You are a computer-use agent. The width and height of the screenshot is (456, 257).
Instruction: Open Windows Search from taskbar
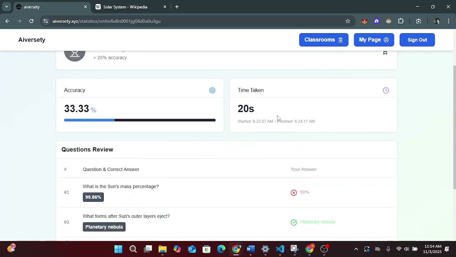pos(133,249)
